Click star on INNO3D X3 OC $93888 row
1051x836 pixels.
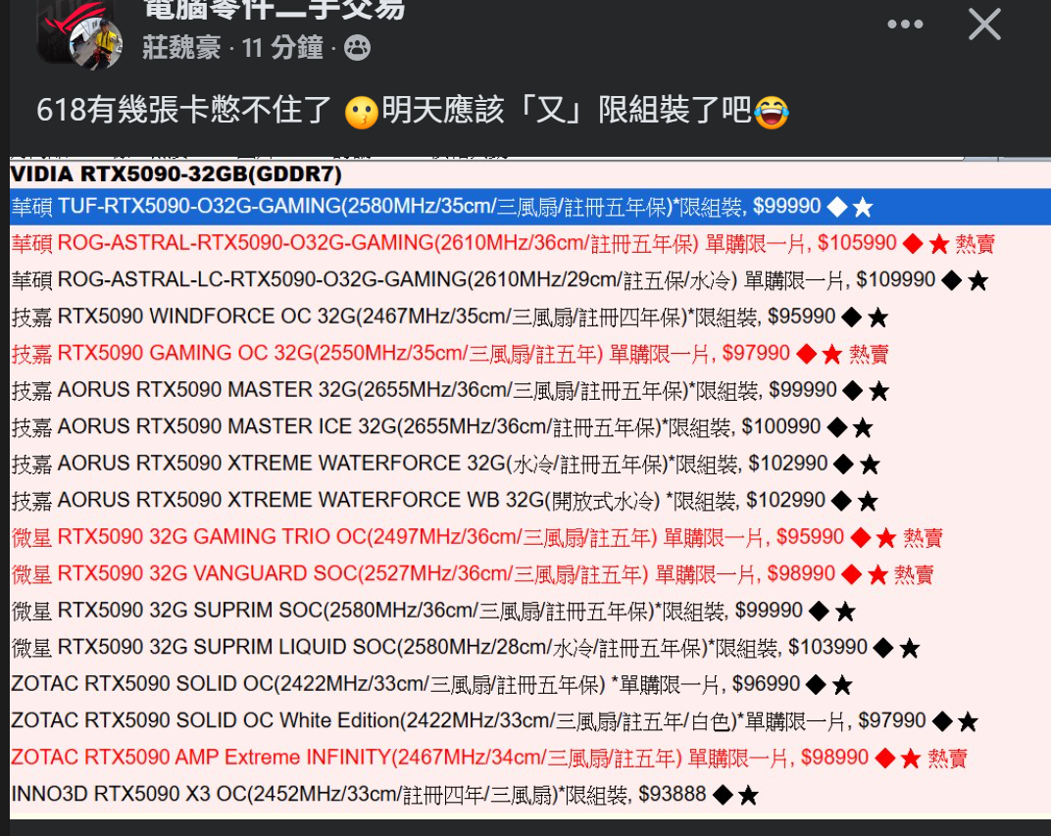tap(748, 797)
